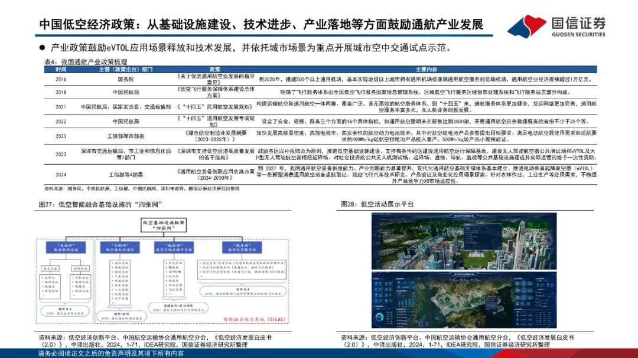Click the Guosen Securities logo
The width and height of the screenshot is (638, 358).
tap(556, 26)
